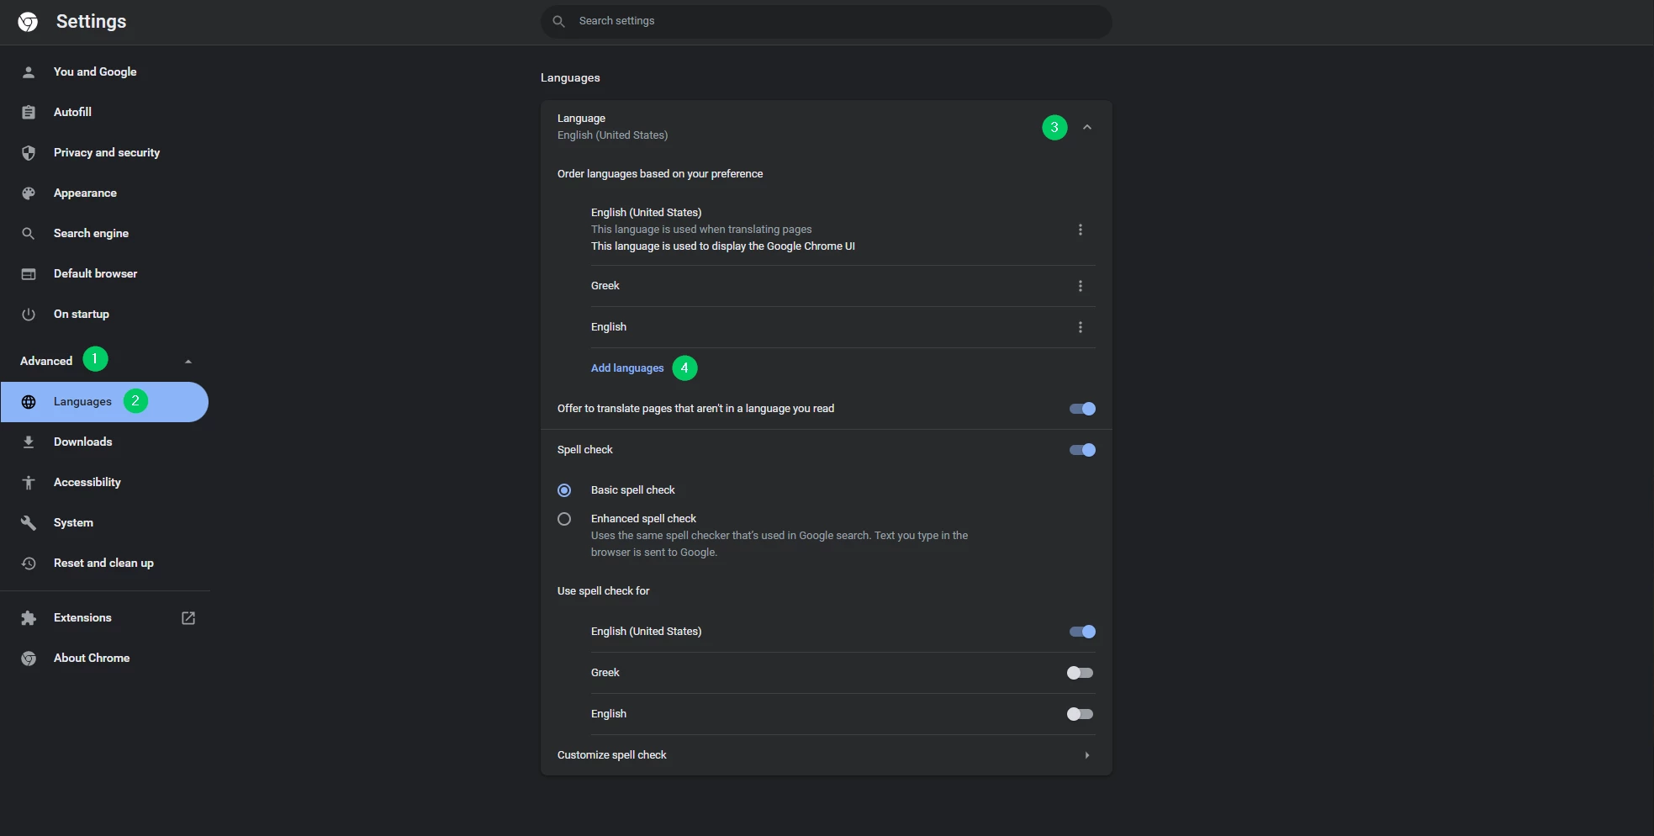Click the external link icon next to Extensions
This screenshot has width=1654, height=836.
[188, 618]
